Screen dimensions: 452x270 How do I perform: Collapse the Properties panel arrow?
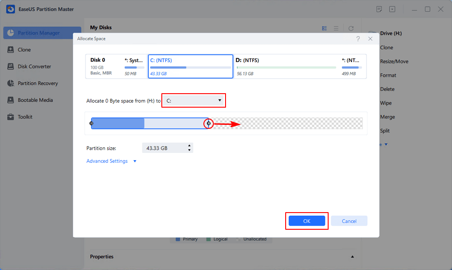(x=352, y=256)
